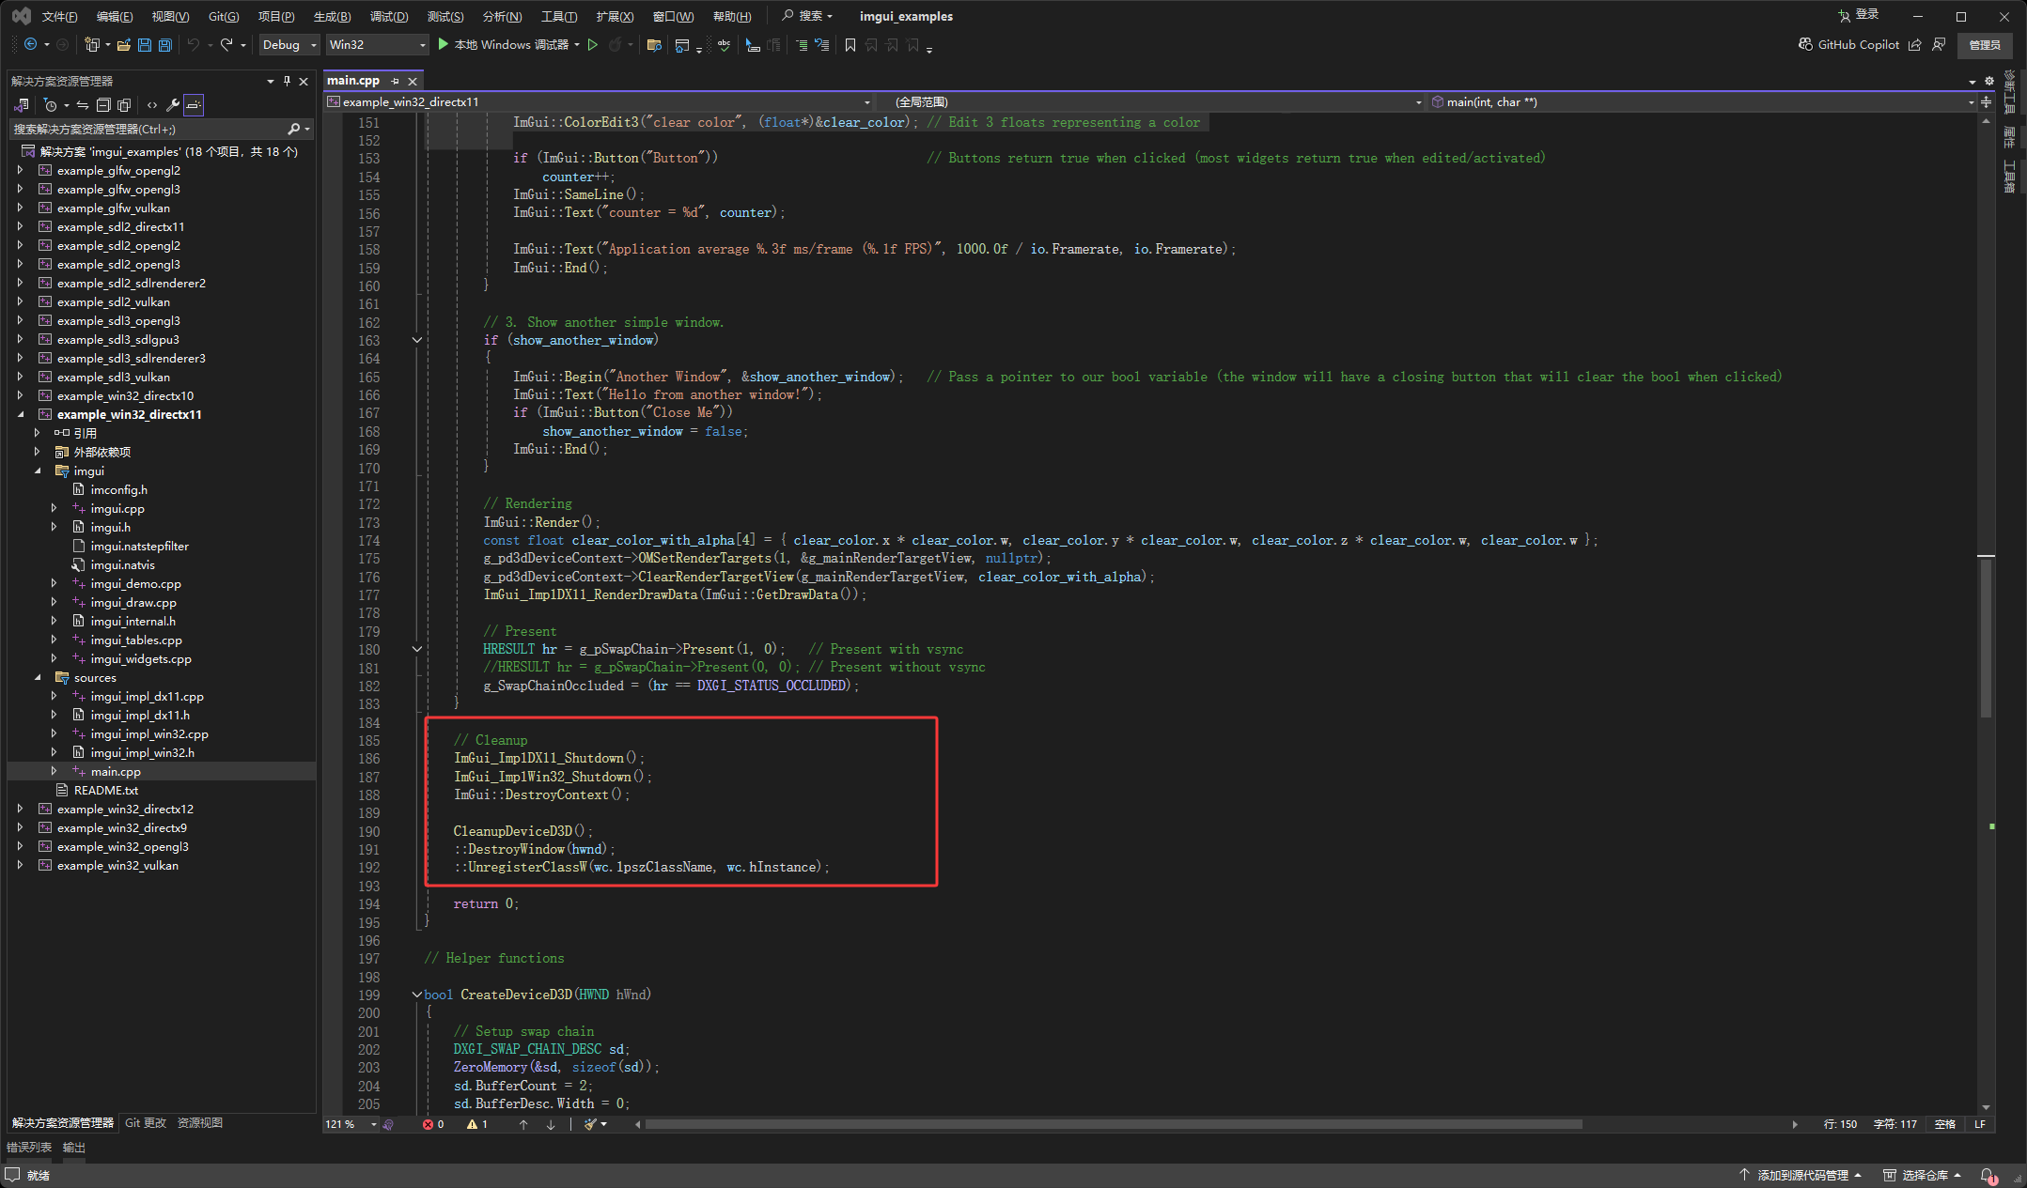Click the Navigate Backward arrow

pyautogui.click(x=30, y=45)
